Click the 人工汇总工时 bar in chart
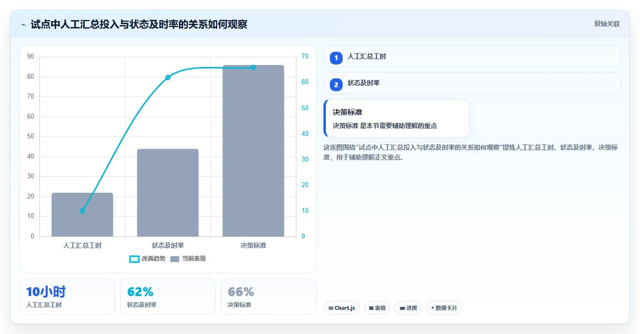This screenshot has height=334, width=640. (x=82, y=215)
